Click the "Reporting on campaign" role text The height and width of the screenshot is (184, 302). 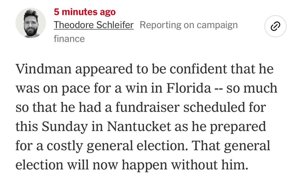[x=189, y=25]
